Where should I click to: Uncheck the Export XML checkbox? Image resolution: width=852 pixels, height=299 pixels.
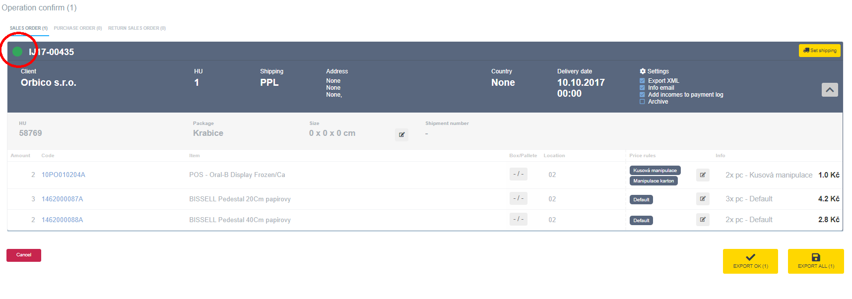[642, 81]
